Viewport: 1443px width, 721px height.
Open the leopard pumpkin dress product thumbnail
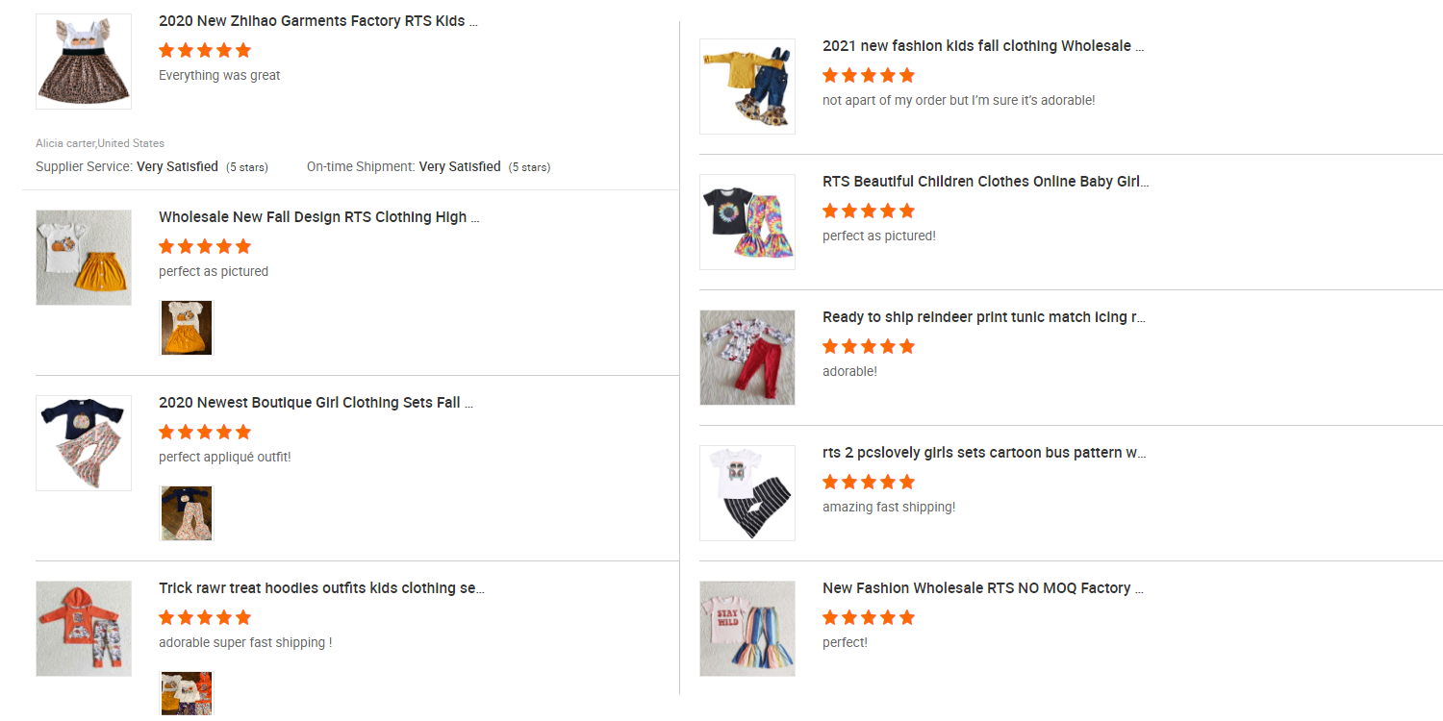point(84,62)
